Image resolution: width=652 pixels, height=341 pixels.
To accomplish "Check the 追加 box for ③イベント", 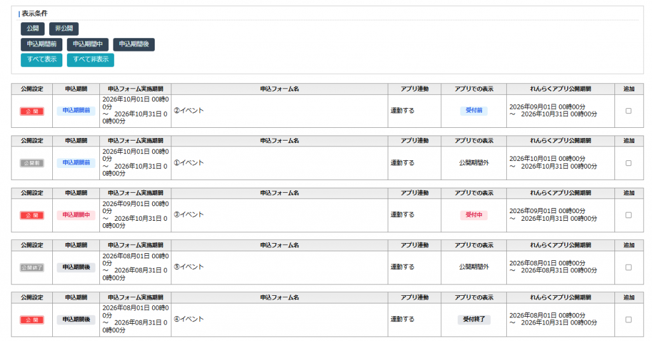I will pos(628,215).
